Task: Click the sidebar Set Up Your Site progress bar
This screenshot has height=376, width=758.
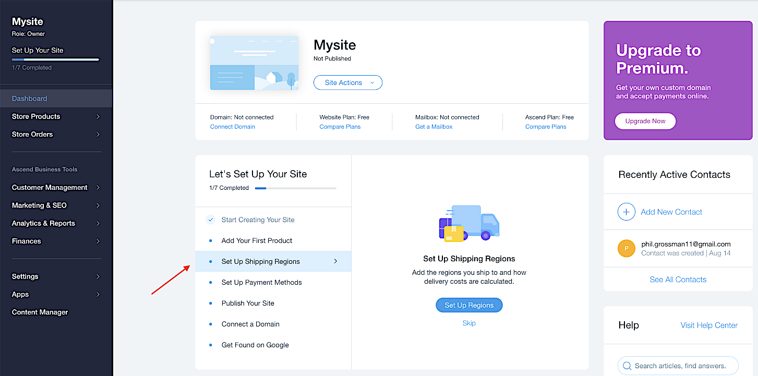Action: tap(55, 59)
